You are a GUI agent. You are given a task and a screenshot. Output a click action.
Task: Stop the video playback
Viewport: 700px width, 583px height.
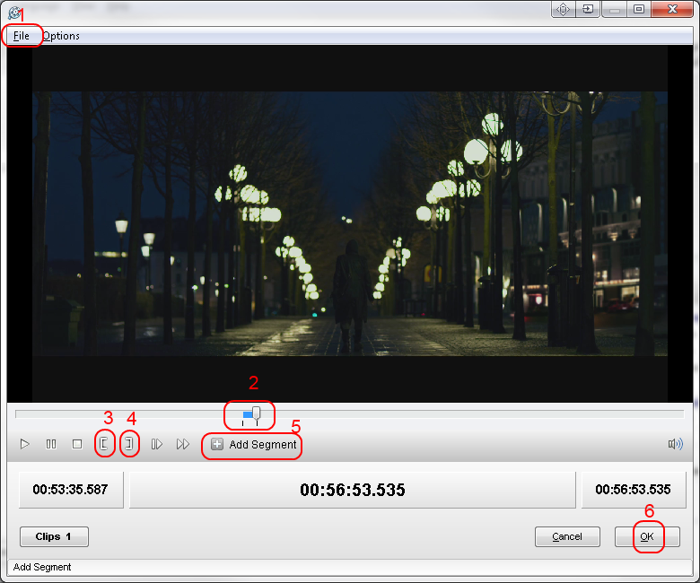tap(77, 444)
